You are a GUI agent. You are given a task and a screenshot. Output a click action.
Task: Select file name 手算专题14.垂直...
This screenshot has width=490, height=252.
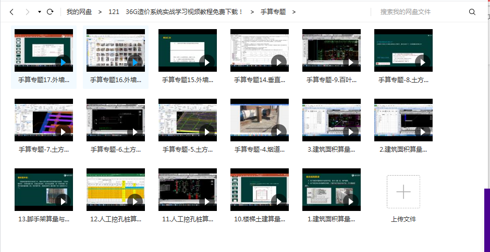[260, 80]
